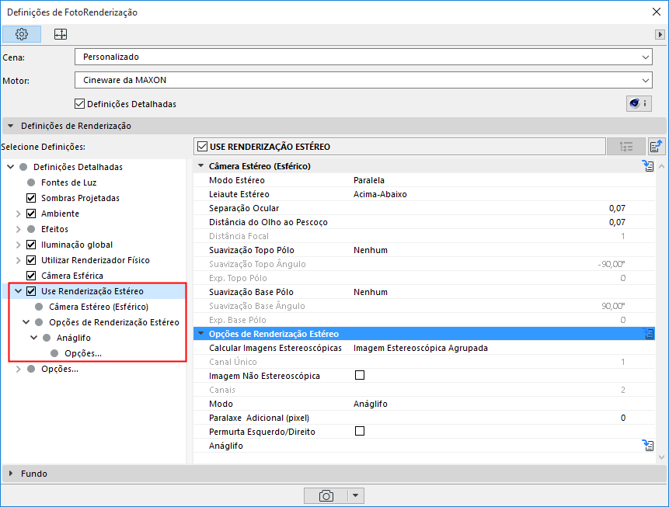Expand Iluminação global tree node
This screenshot has width=669, height=507.
click(x=19, y=245)
